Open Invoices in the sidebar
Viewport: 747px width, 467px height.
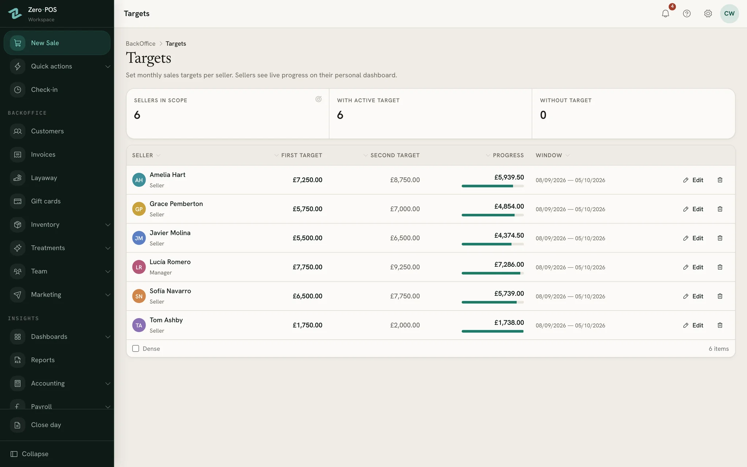point(57,155)
